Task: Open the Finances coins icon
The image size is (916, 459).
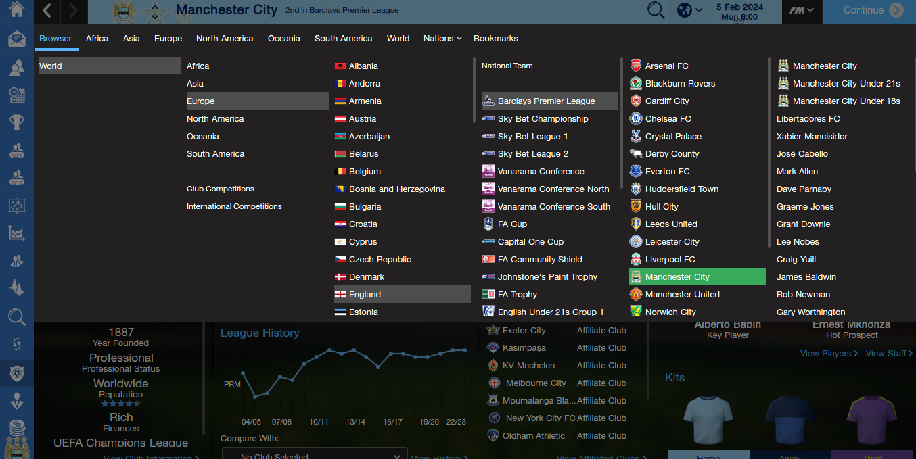Action: (x=17, y=428)
